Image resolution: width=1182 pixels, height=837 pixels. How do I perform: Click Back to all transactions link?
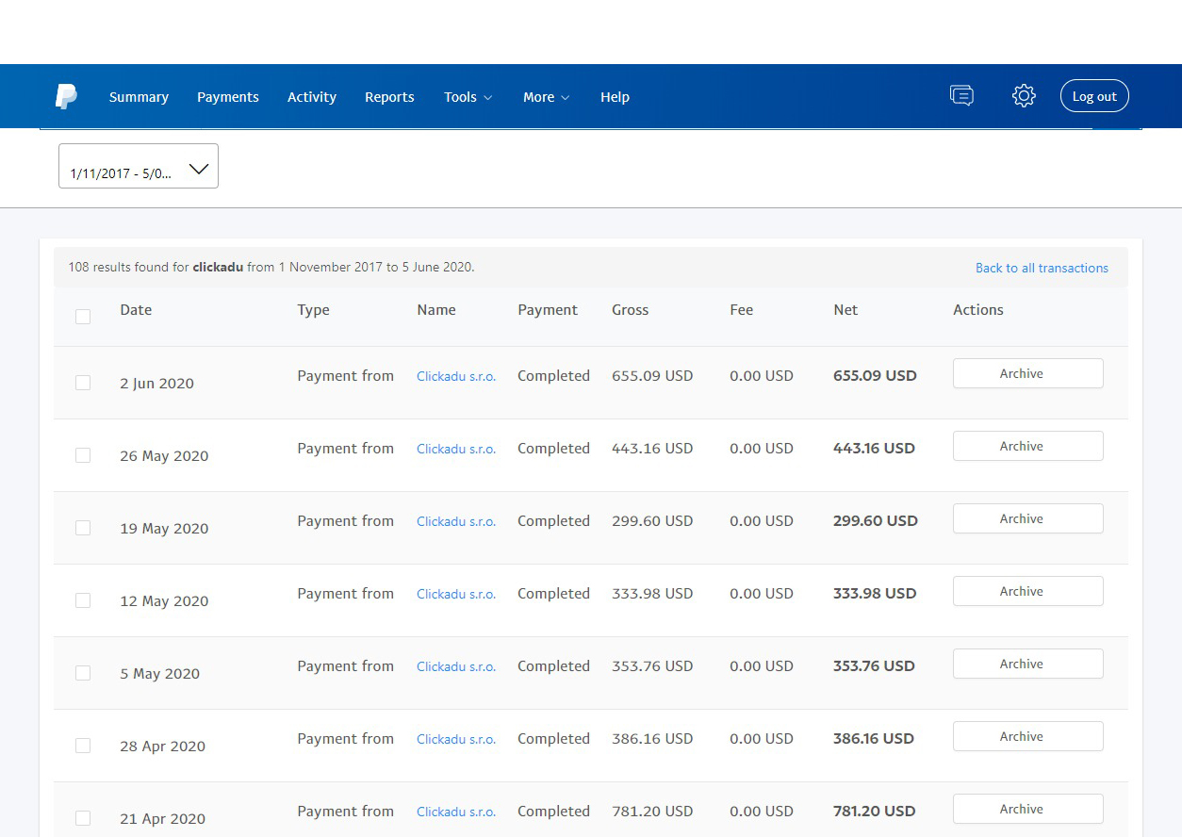1042,268
